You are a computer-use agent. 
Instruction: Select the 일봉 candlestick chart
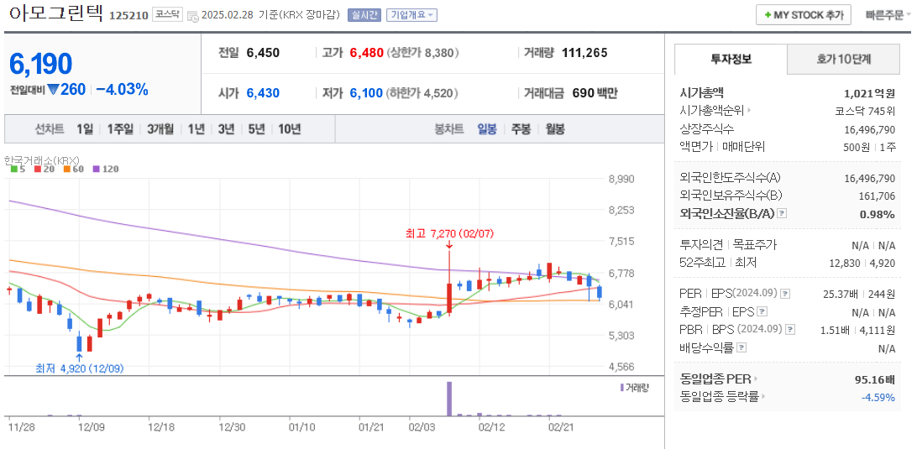486,129
